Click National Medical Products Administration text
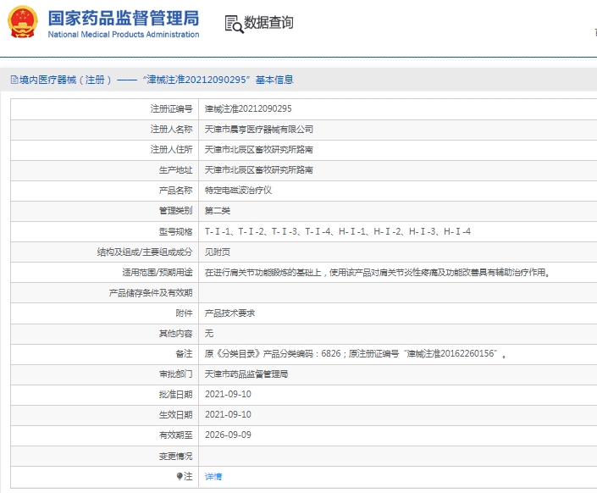597x493 pixels. point(124,34)
